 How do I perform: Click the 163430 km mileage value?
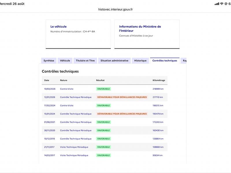158,131
